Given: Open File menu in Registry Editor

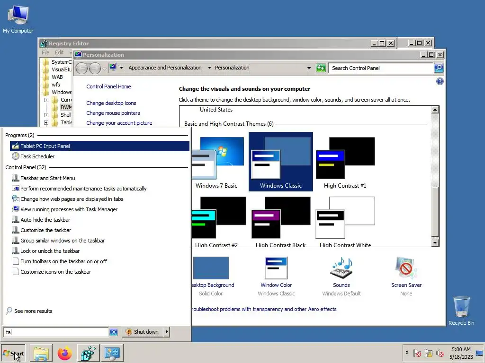Looking at the screenshot, I should [45, 52].
